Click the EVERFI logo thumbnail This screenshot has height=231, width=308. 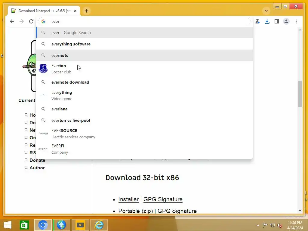click(x=43, y=149)
